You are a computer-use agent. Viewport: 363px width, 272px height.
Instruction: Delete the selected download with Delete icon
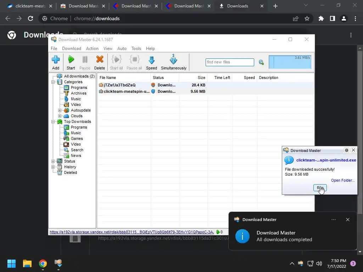click(x=100, y=62)
